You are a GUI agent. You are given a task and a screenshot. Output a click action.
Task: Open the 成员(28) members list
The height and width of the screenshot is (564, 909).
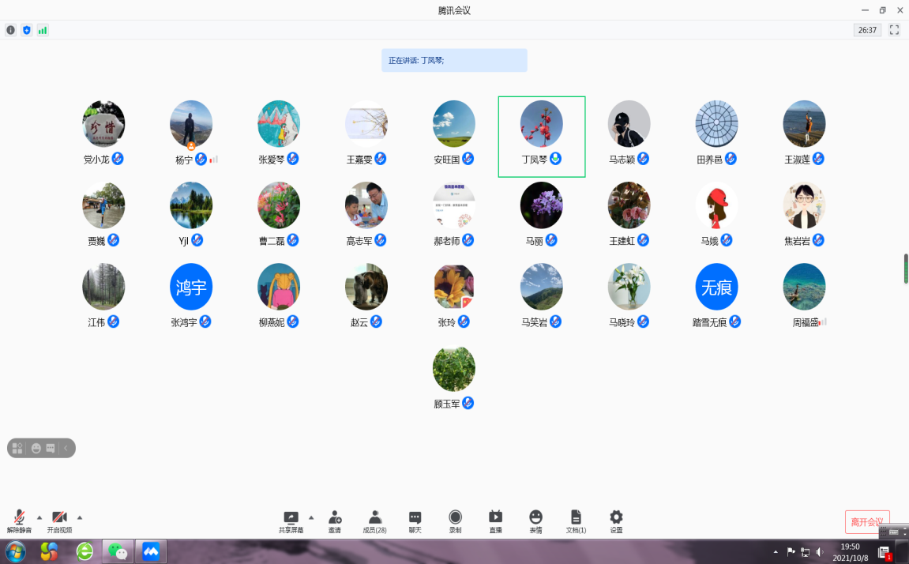pyautogui.click(x=374, y=518)
